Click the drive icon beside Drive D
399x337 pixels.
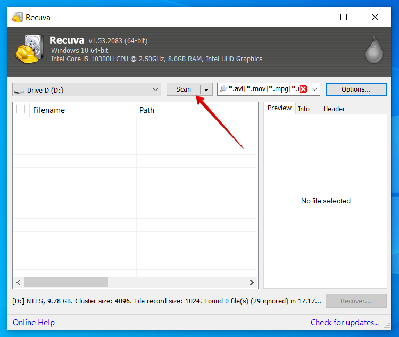tap(19, 91)
